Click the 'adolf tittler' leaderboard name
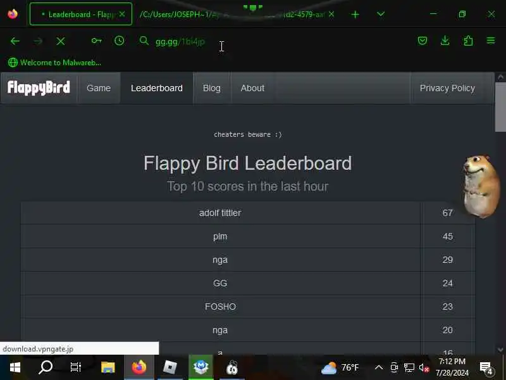The width and height of the screenshot is (506, 380). 220,213
